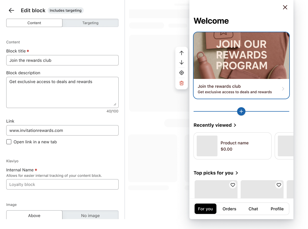Screen dimensions: 308x229
Task: Expand Top picks for you chevron
Action: point(237,173)
